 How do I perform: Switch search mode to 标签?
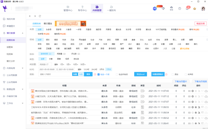click(x=81, y=74)
